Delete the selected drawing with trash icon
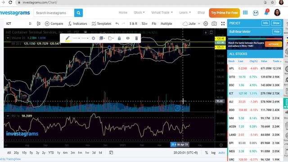The image size is (288, 162). coord(136,38)
